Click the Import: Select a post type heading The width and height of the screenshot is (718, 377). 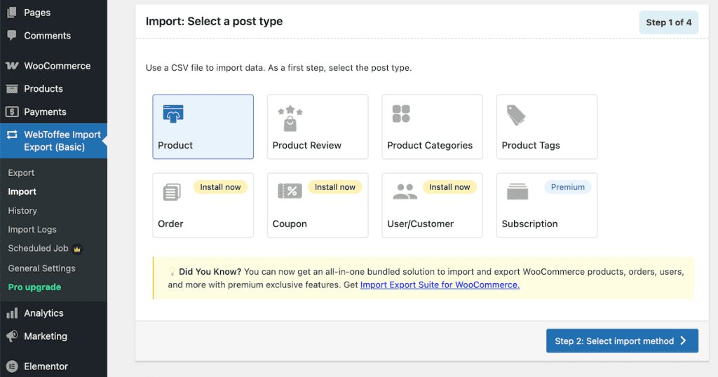click(x=214, y=22)
